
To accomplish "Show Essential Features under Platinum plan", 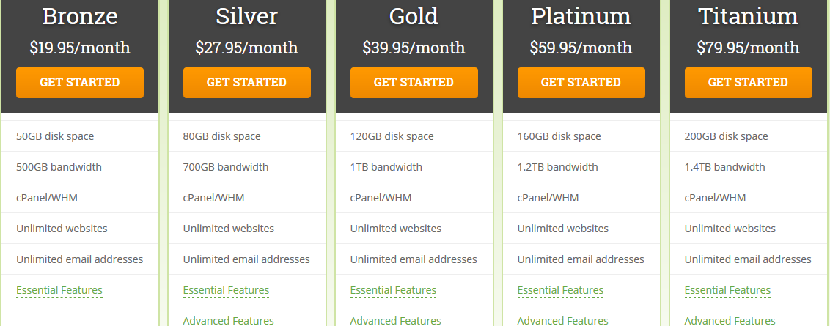I will pyautogui.click(x=561, y=290).
